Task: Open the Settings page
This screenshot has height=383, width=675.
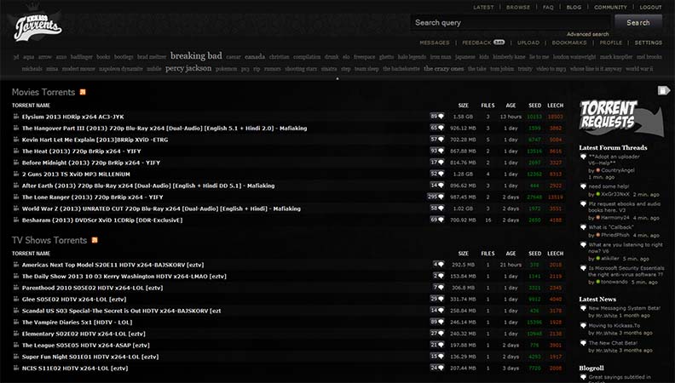Action: pyautogui.click(x=649, y=43)
